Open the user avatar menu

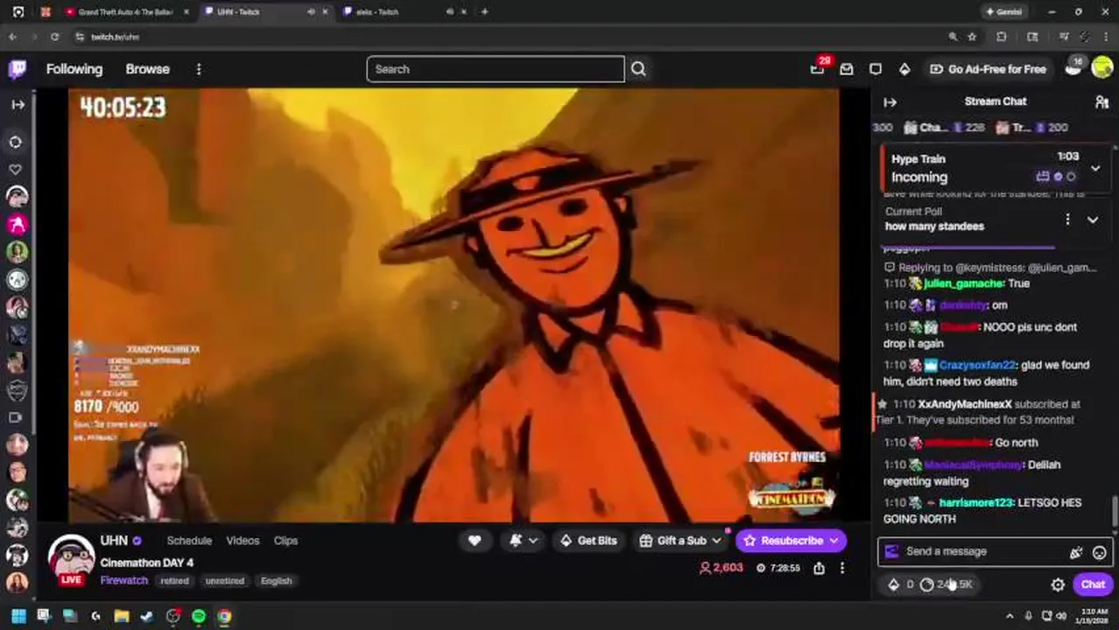point(1102,69)
